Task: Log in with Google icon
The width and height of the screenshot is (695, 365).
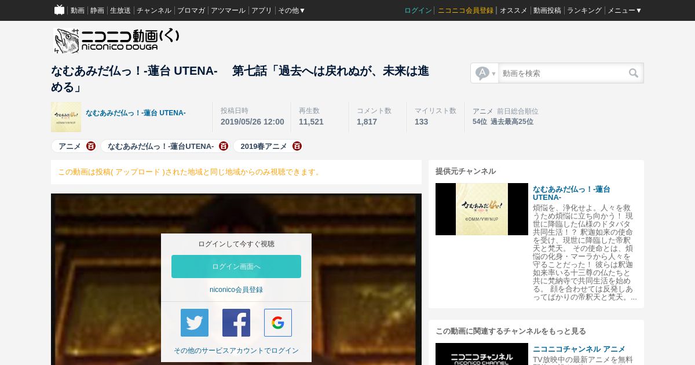Action: coord(278,323)
